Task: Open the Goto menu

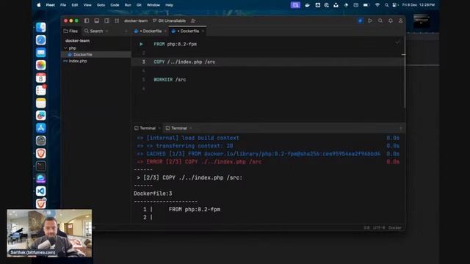Action: pyautogui.click(x=101, y=5)
